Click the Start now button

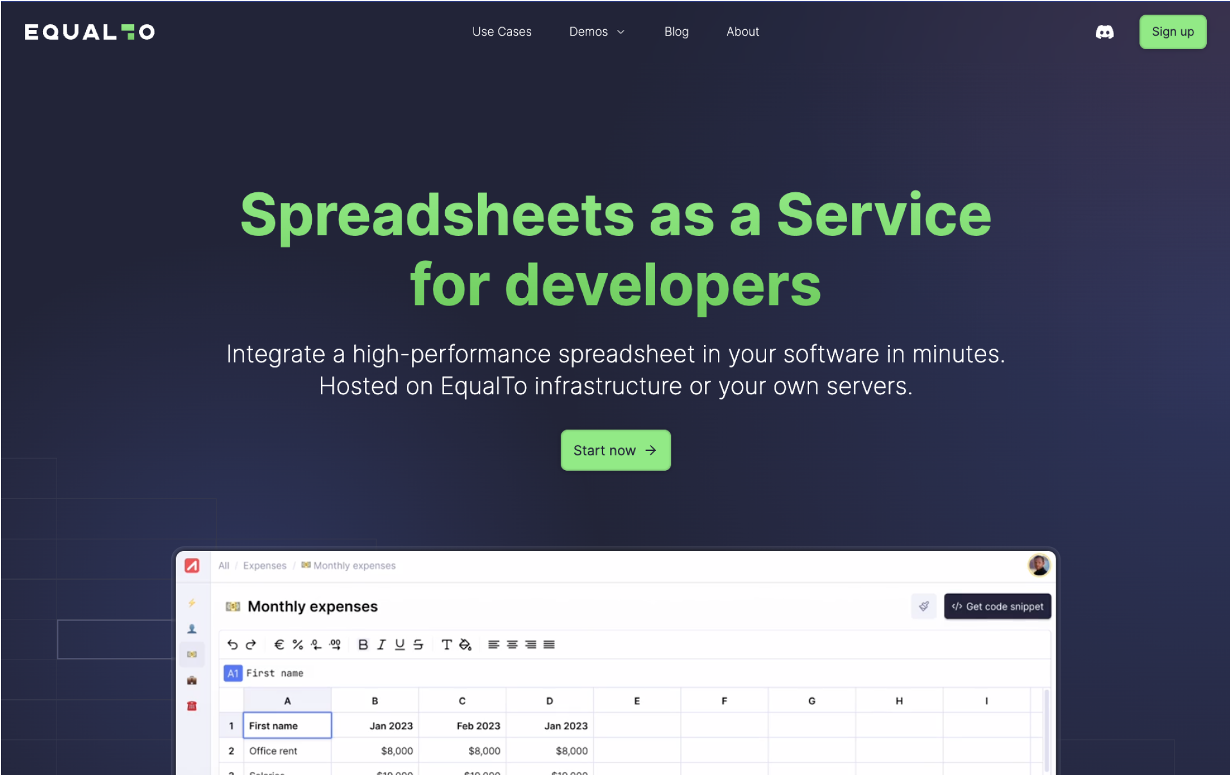click(x=616, y=450)
